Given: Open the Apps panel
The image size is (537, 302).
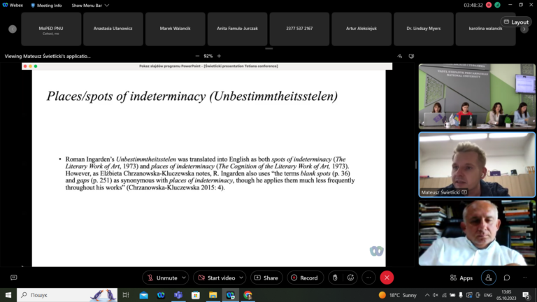Looking at the screenshot, I should click(461, 278).
